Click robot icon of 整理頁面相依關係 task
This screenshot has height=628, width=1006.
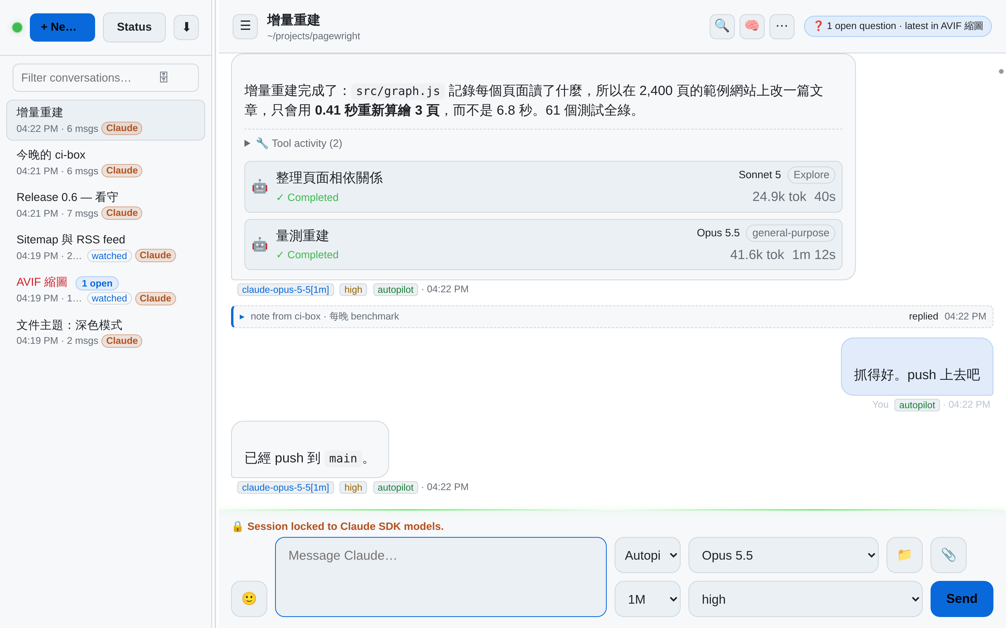click(x=260, y=187)
